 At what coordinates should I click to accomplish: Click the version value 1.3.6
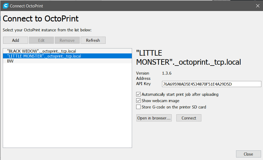pyautogui.click(x=166, y=73)
